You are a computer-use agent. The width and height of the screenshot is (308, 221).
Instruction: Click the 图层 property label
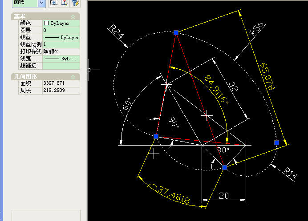point(25,30)
